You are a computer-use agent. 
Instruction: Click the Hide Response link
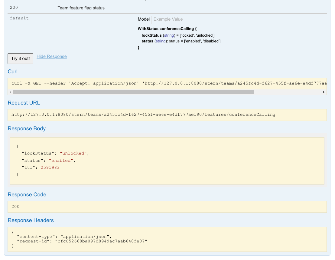(x=51, y=56)
